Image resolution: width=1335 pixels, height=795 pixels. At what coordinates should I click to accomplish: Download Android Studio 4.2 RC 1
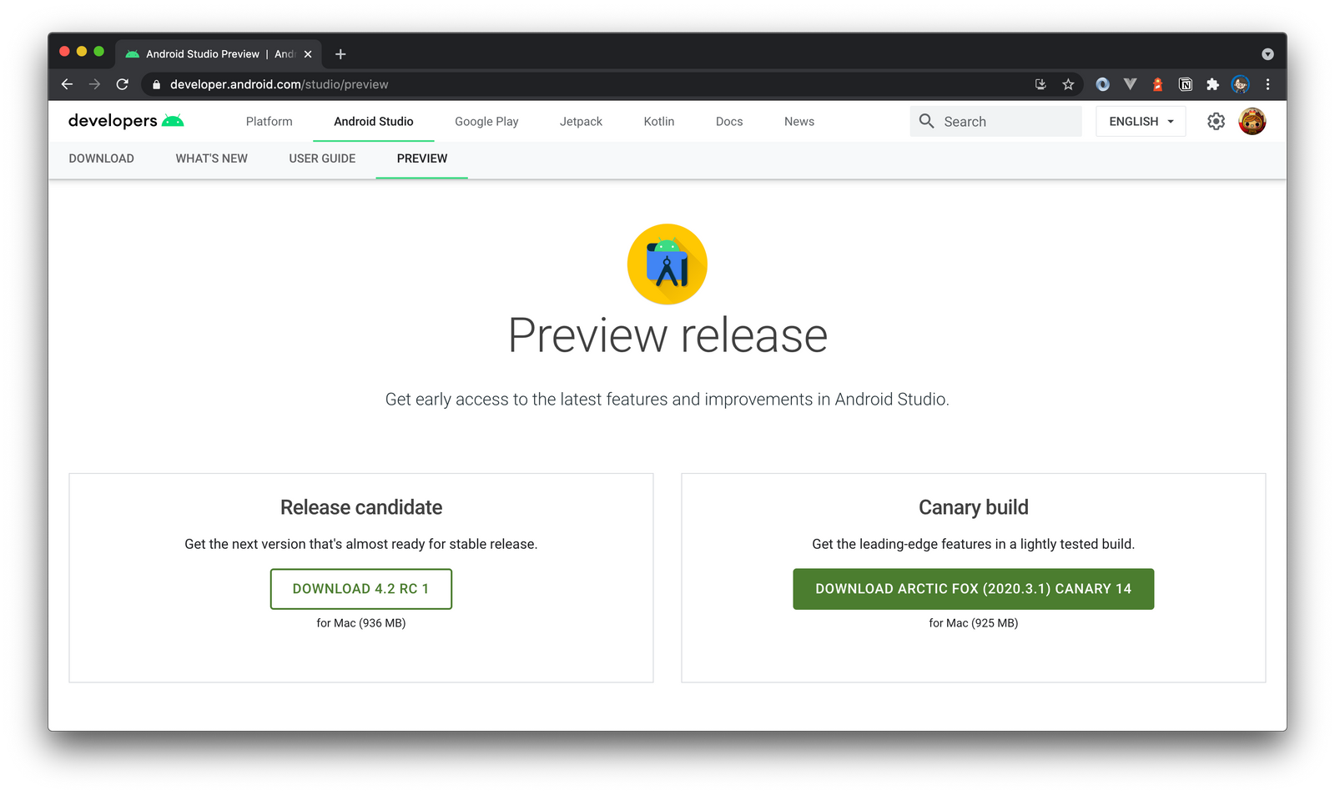tap(360, 588)
